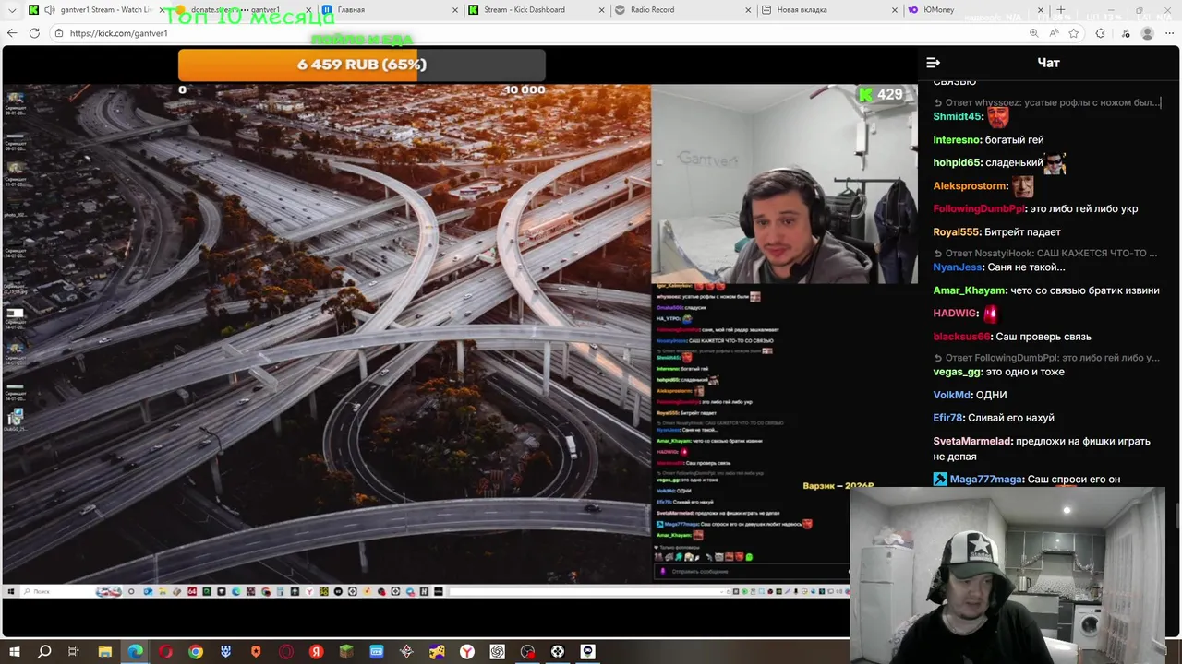Screen dimensions: 1182x664
Task: Open Task View on taskbar
Action: click(x=74, y=652)
